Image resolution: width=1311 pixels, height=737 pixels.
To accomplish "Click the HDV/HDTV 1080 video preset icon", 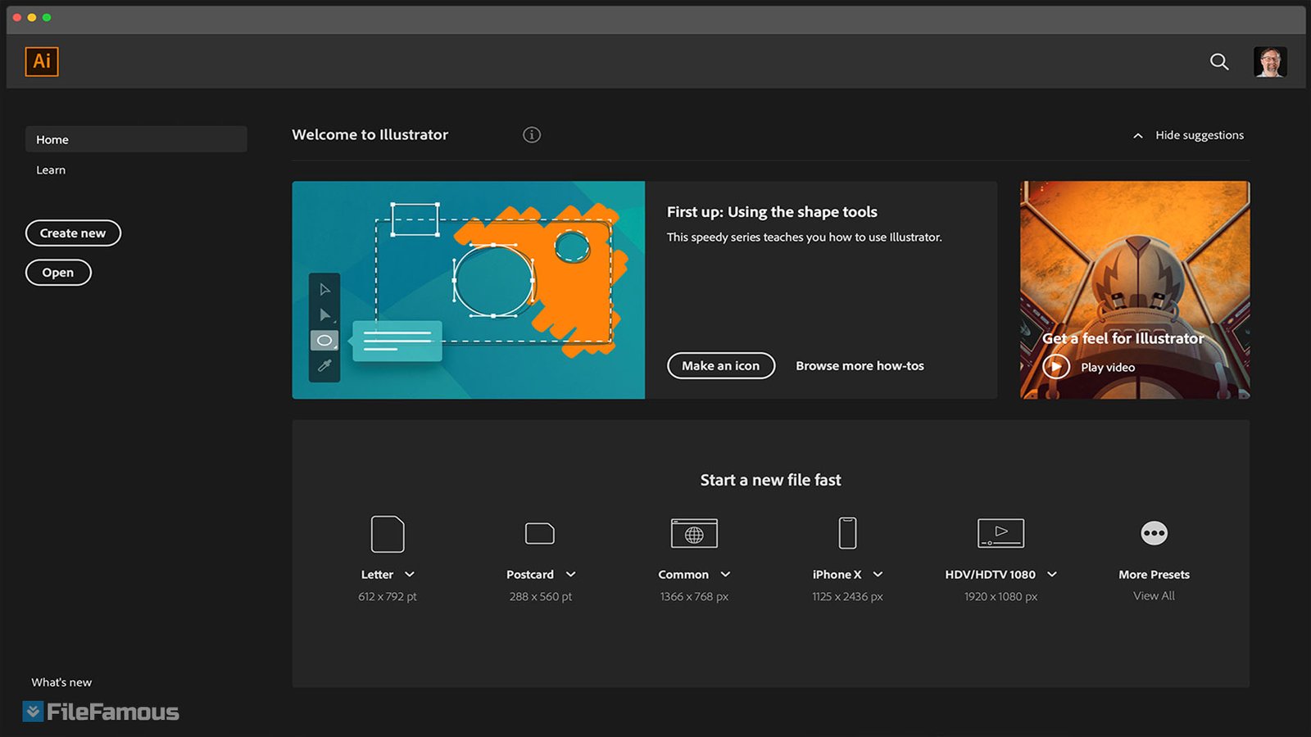I will 1000,533.
